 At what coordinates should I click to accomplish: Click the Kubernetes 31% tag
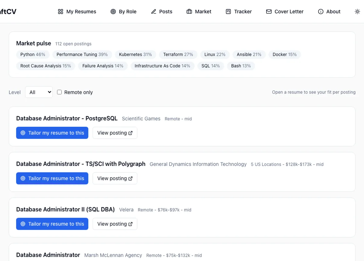pos(136,55)
